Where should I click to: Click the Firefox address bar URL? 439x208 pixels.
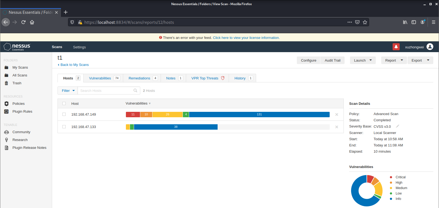pyautogui.click(x=129, y=22)
